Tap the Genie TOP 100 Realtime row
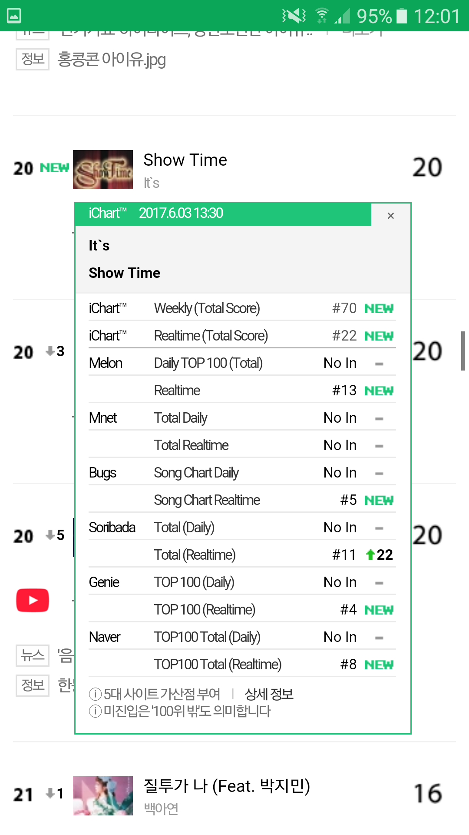The width and height of the screenshot is (469, 835). click(242, 610)
